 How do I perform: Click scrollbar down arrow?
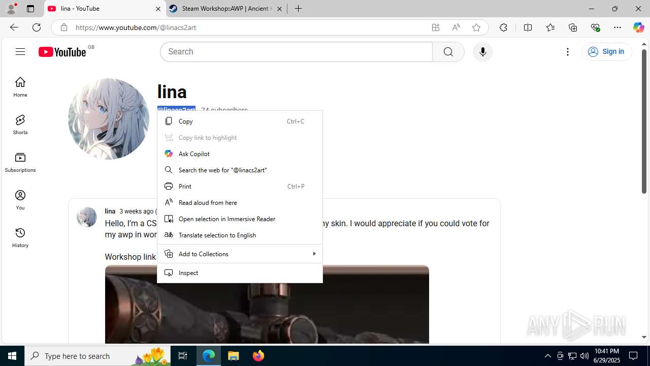pos(644,337)
